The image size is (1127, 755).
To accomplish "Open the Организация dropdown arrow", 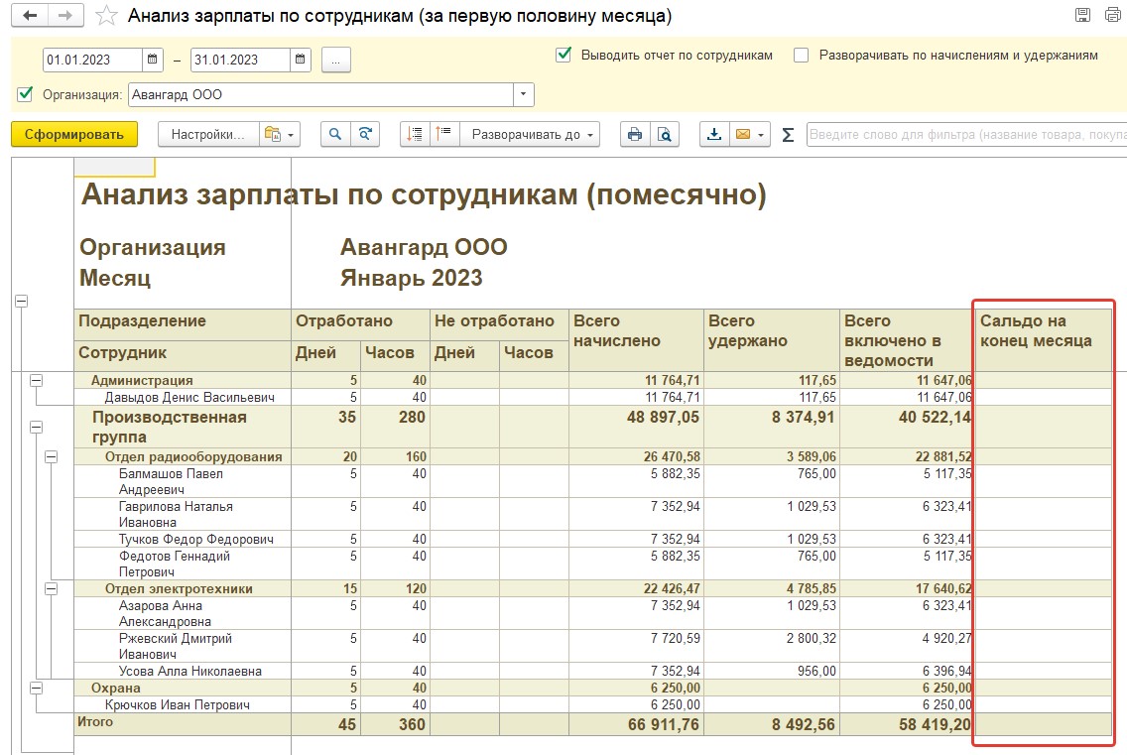I will (523, 95).
